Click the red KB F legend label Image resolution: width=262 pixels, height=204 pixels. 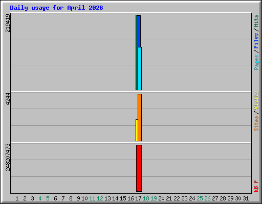coord(256,186)
